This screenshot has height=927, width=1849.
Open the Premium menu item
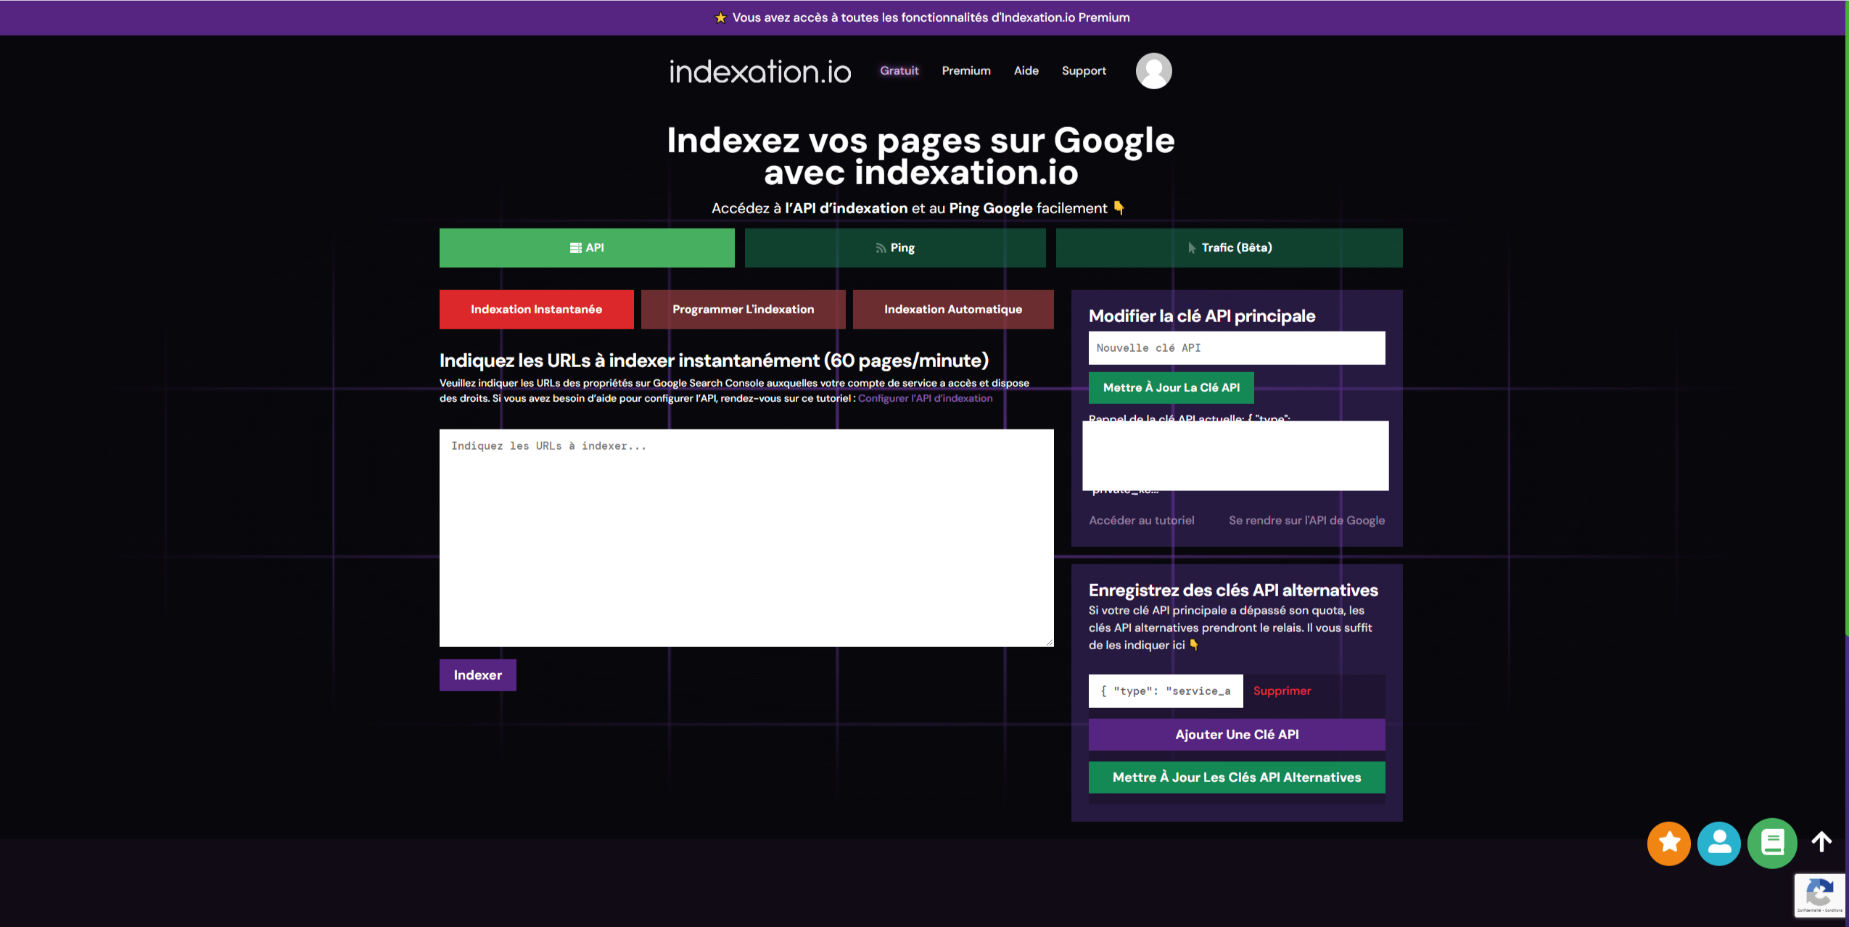(965, 71)
